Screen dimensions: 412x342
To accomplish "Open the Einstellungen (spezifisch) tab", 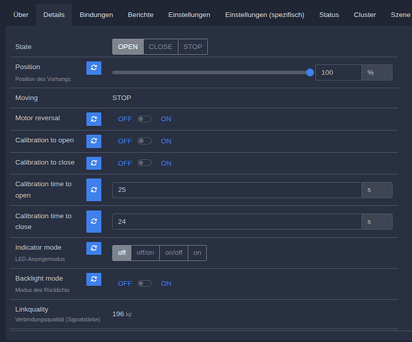I will pos(265,14).
